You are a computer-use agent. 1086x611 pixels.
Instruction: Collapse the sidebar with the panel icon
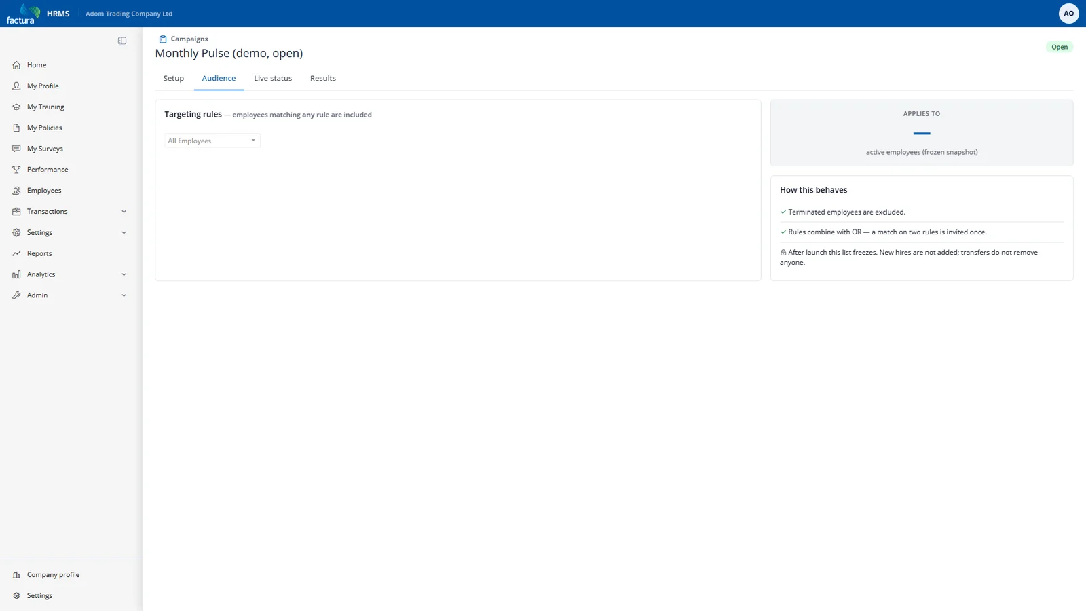pos(122,41)
